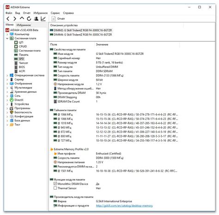Click the SDRAM Die Count chip icon
This screenshot has height=215, width=219.
[55, 102]
